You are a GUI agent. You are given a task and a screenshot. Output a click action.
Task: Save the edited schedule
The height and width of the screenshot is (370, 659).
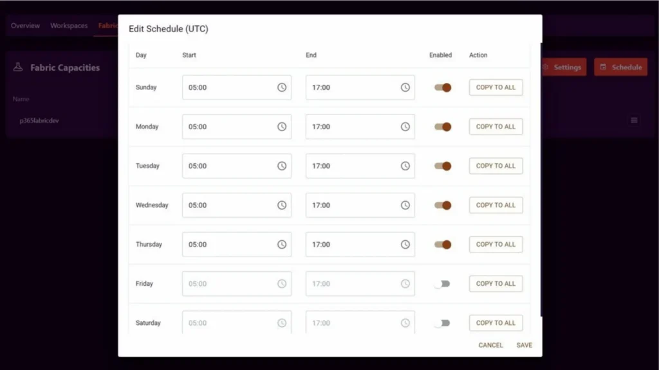point(524,345)
